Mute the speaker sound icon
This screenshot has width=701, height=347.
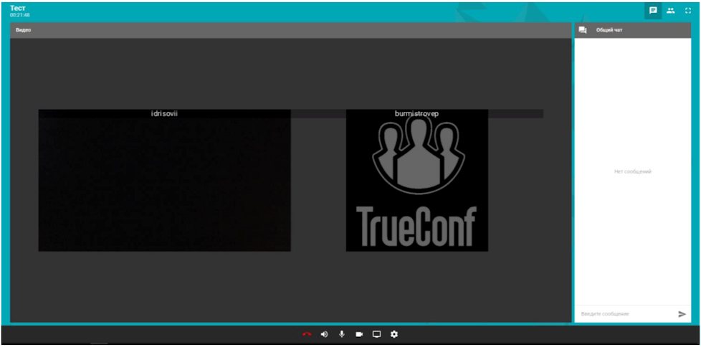point(324,335)
